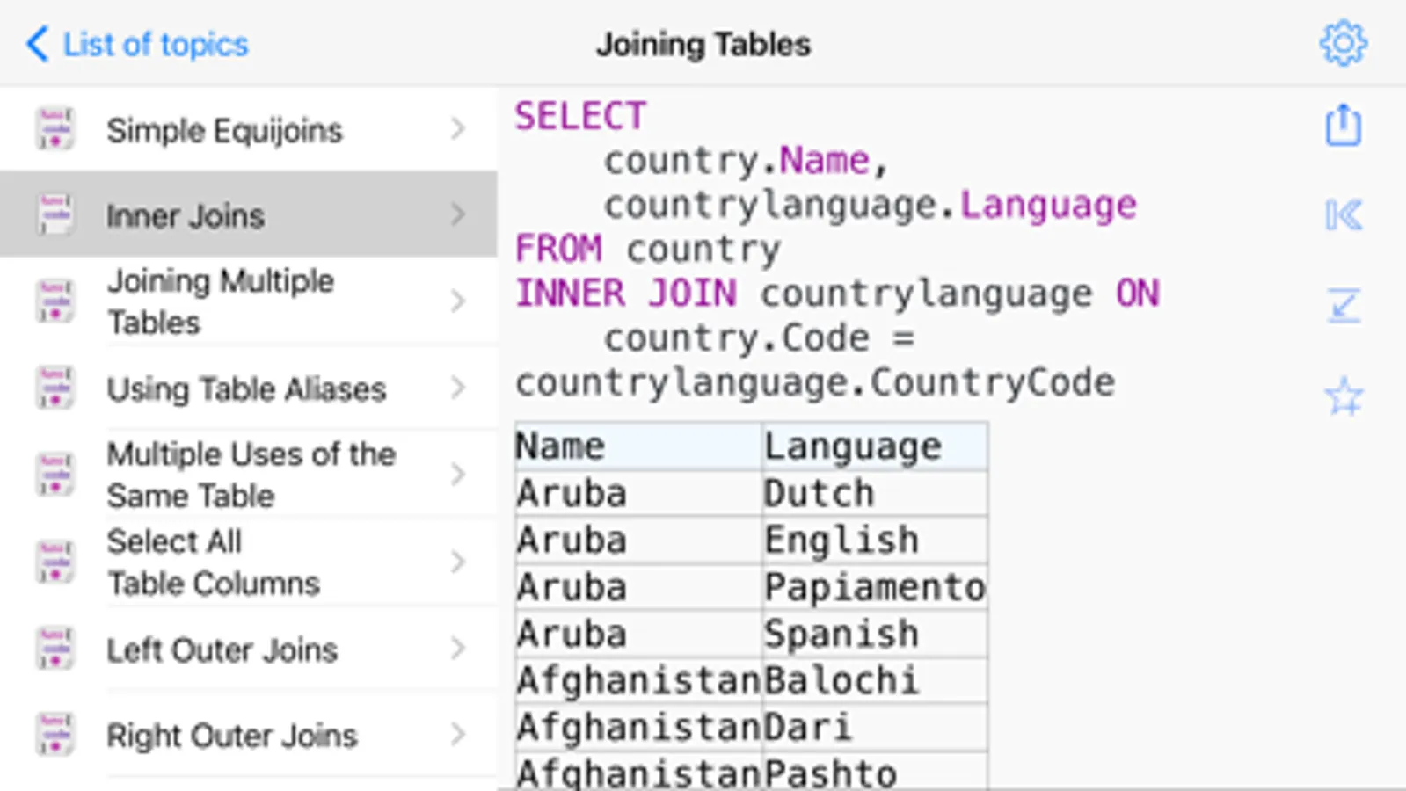Expand Joining Multiple Tables via its chevron
This screenshot has width=1406, height=791.
(457, 301)
